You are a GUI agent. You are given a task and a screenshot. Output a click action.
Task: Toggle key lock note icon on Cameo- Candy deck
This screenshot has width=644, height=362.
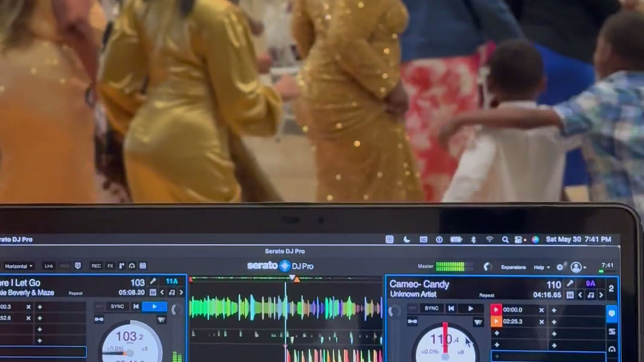coord(591,295)
